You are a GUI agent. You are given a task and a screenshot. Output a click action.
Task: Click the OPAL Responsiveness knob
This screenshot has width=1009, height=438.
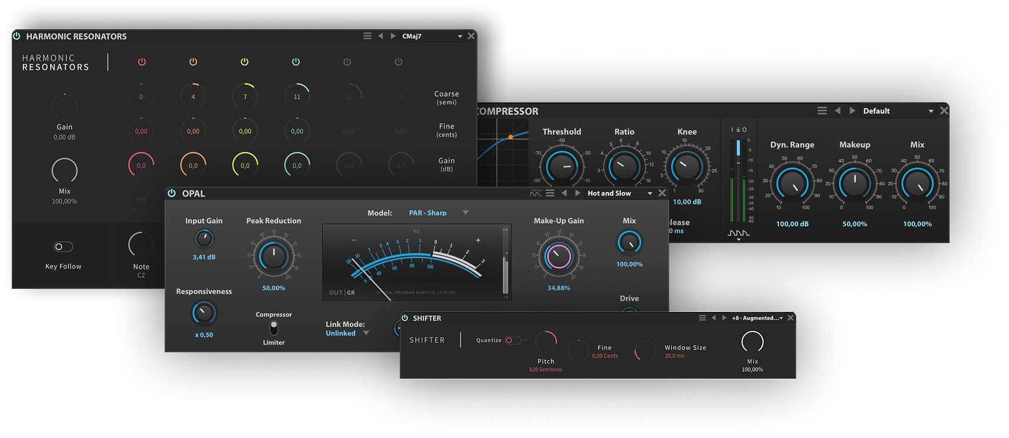[x=203, y=313]
